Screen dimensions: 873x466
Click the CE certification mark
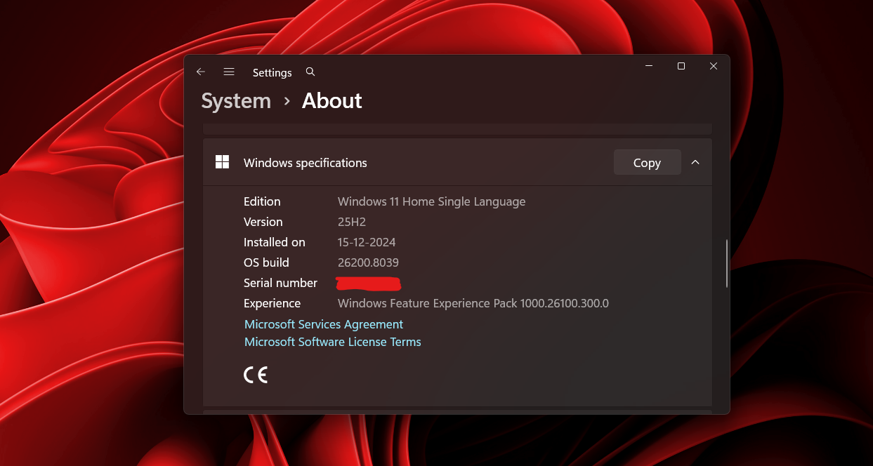[x=256, y=374]
